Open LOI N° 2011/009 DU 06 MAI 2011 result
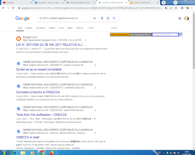Viewport: 195px width, 155px height. (x=51, y=44)
